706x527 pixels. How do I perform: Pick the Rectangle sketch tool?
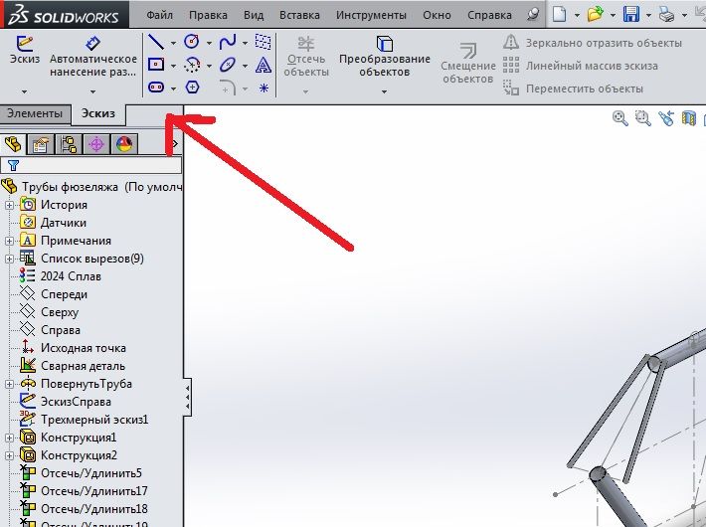155,65
